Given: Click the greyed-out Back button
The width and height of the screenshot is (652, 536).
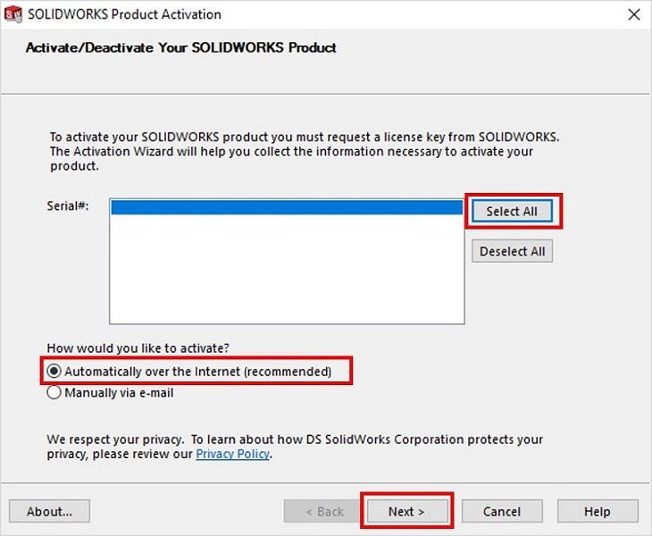Looking at the screenshot, I should (323, 512).
